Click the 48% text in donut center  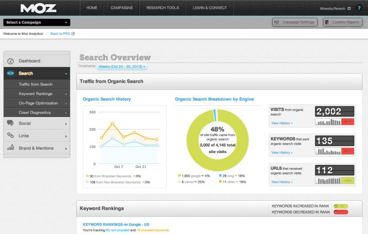pos(217,129)
